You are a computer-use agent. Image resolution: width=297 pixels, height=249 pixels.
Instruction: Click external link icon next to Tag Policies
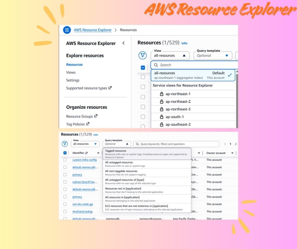[88, 124]
